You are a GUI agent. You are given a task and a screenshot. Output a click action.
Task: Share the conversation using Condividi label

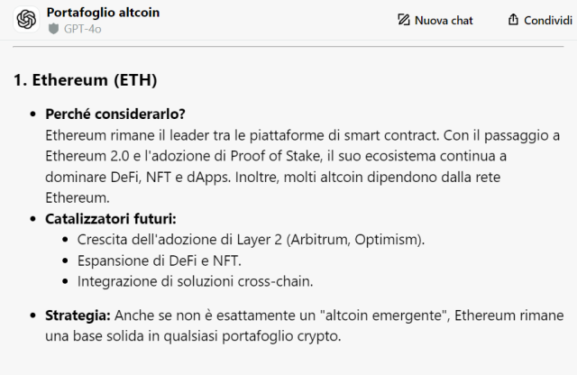coord(548,20)
